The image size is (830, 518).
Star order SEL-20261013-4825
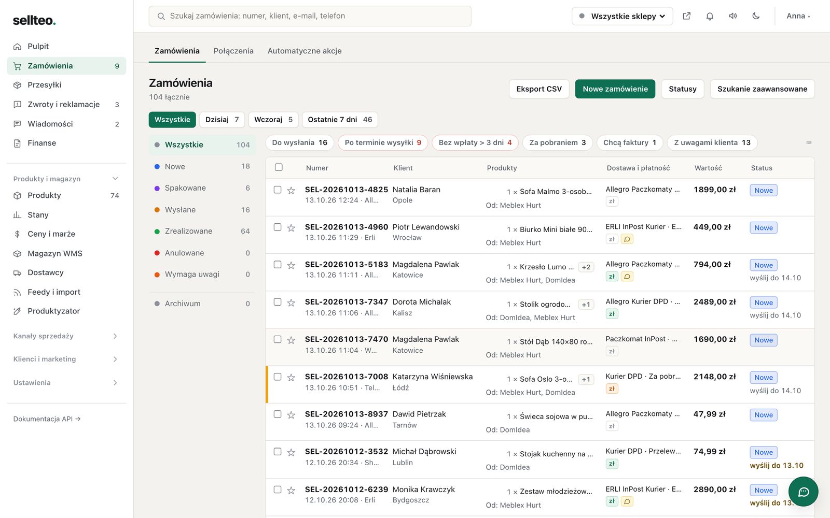(291, 190)
